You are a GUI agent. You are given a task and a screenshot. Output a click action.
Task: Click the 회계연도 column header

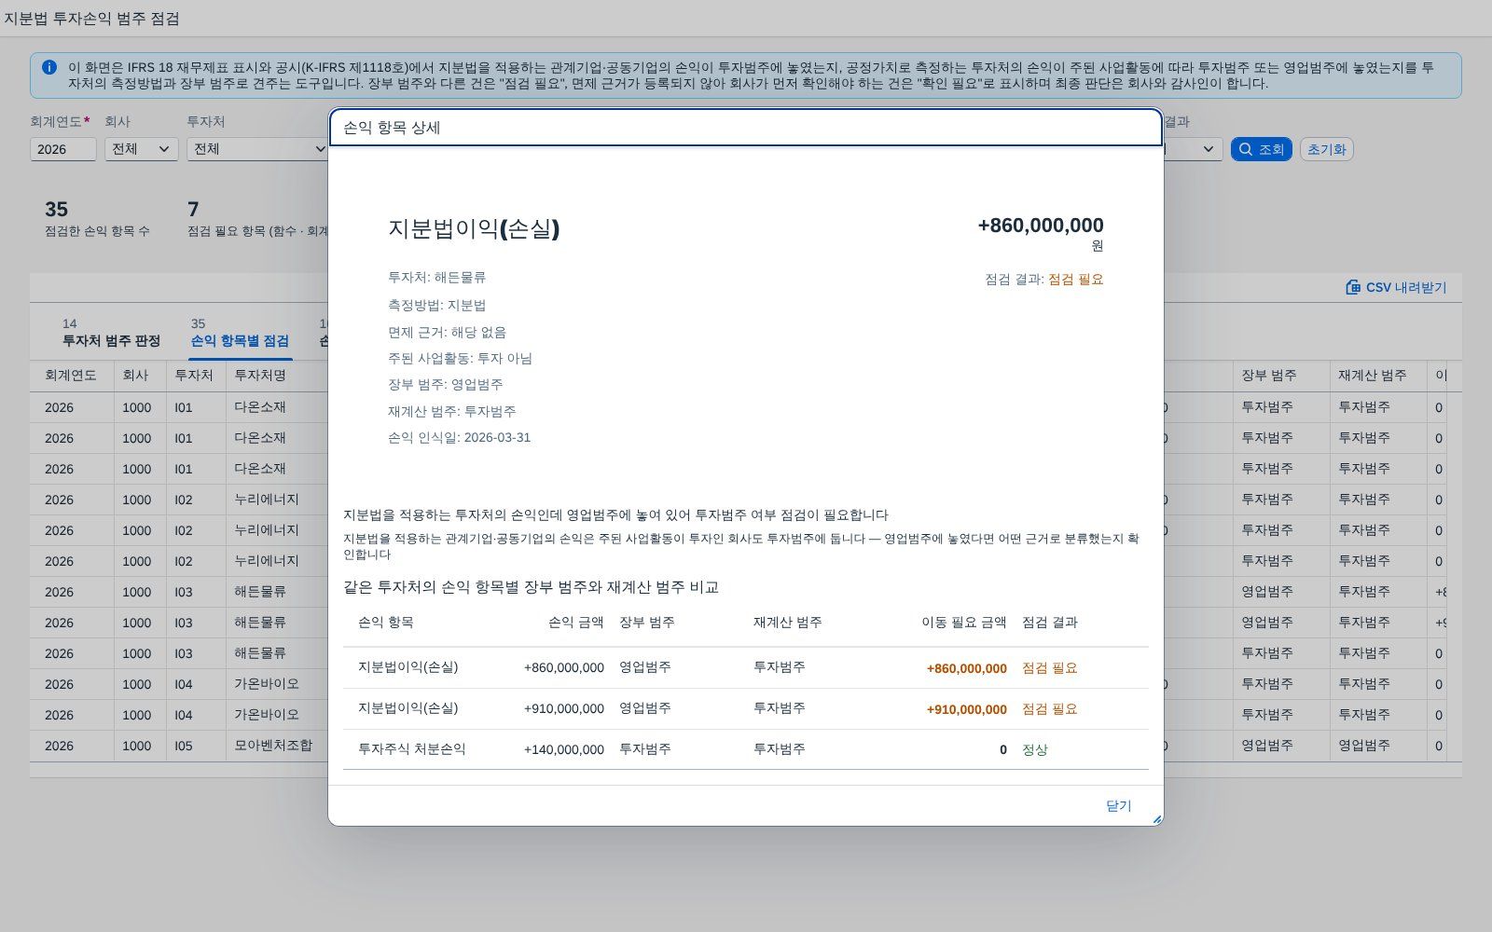click(x=70, y=375)
